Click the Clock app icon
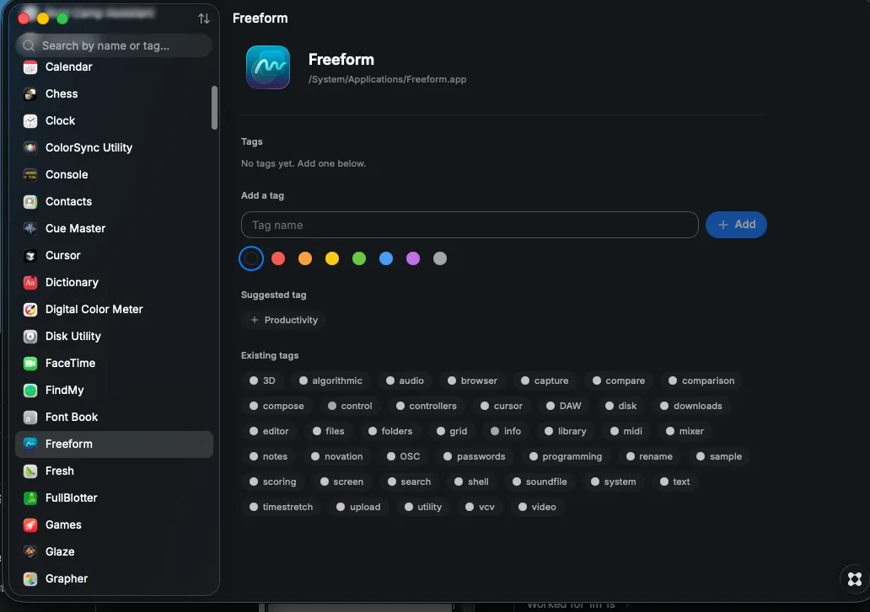 pos(30,120)
